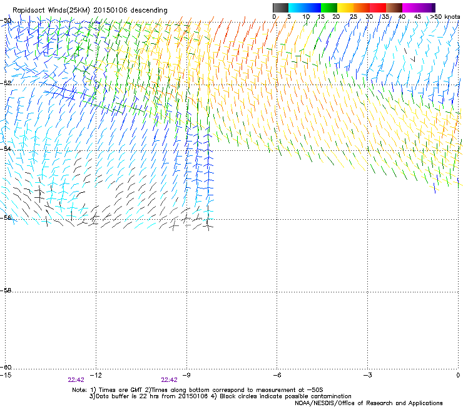The width and height of the screenshot is (463, 407).
Task: Click the orange 25-30 knots legend color
Action: (362, 8)
